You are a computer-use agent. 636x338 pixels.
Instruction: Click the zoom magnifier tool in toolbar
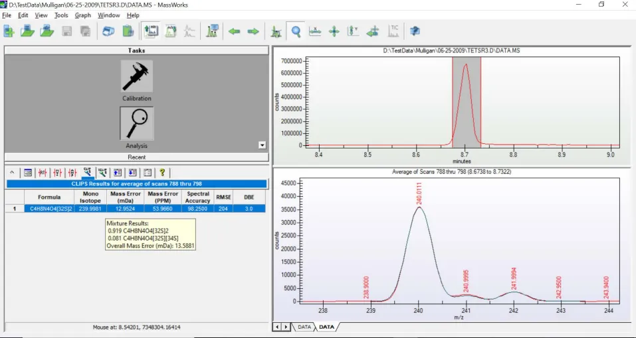point(296,31)
